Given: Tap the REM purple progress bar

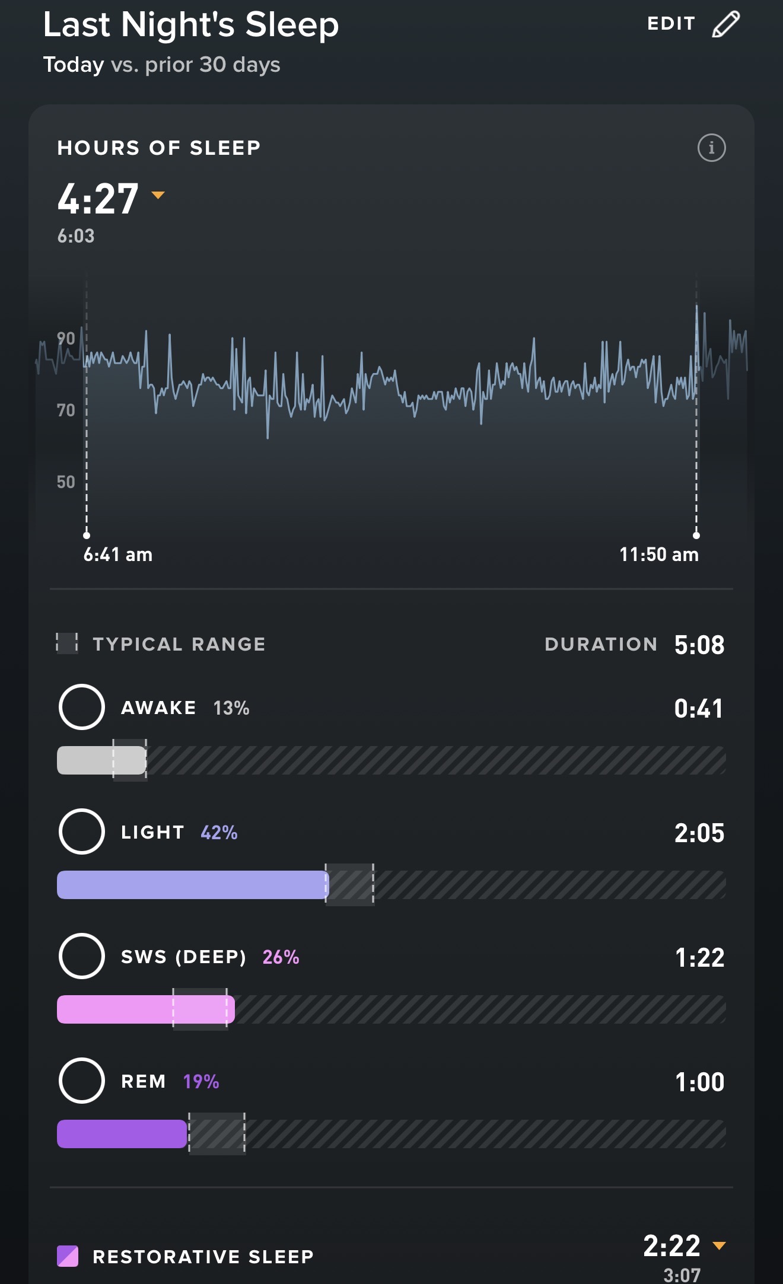Looking at the screenshot, I should click(x=122, y=1134).
